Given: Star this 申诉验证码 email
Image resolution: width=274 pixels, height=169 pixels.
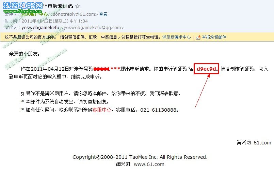Looking at the screenshot, I should tap(78, 6).
